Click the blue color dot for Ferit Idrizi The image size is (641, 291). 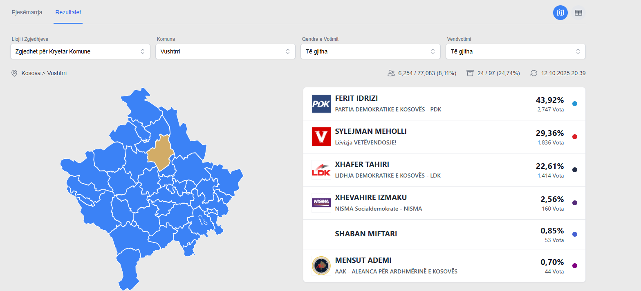pos(575,104)
